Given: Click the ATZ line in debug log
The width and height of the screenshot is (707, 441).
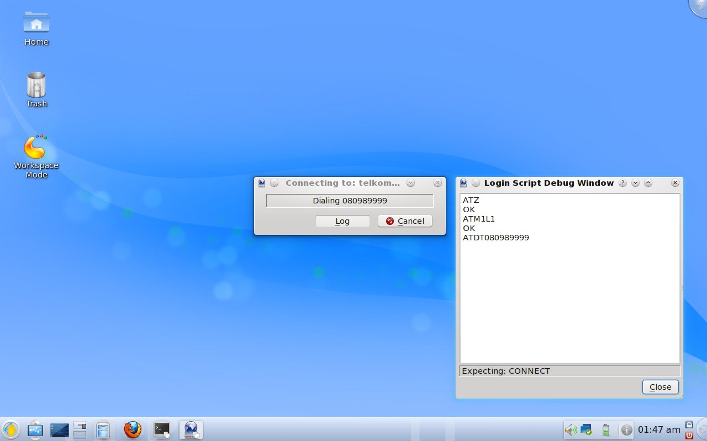Looking at the screenshot, I should pyautogui.click(x=471, y=200).
